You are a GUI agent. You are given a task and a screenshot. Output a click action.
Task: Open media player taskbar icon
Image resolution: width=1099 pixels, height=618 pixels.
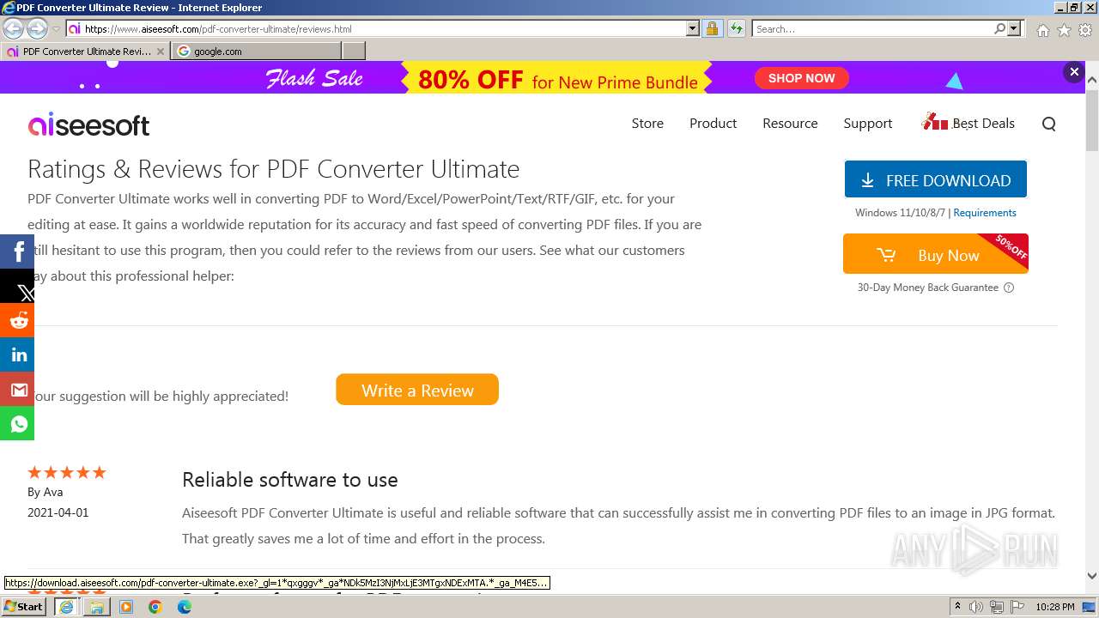[126, 607]
